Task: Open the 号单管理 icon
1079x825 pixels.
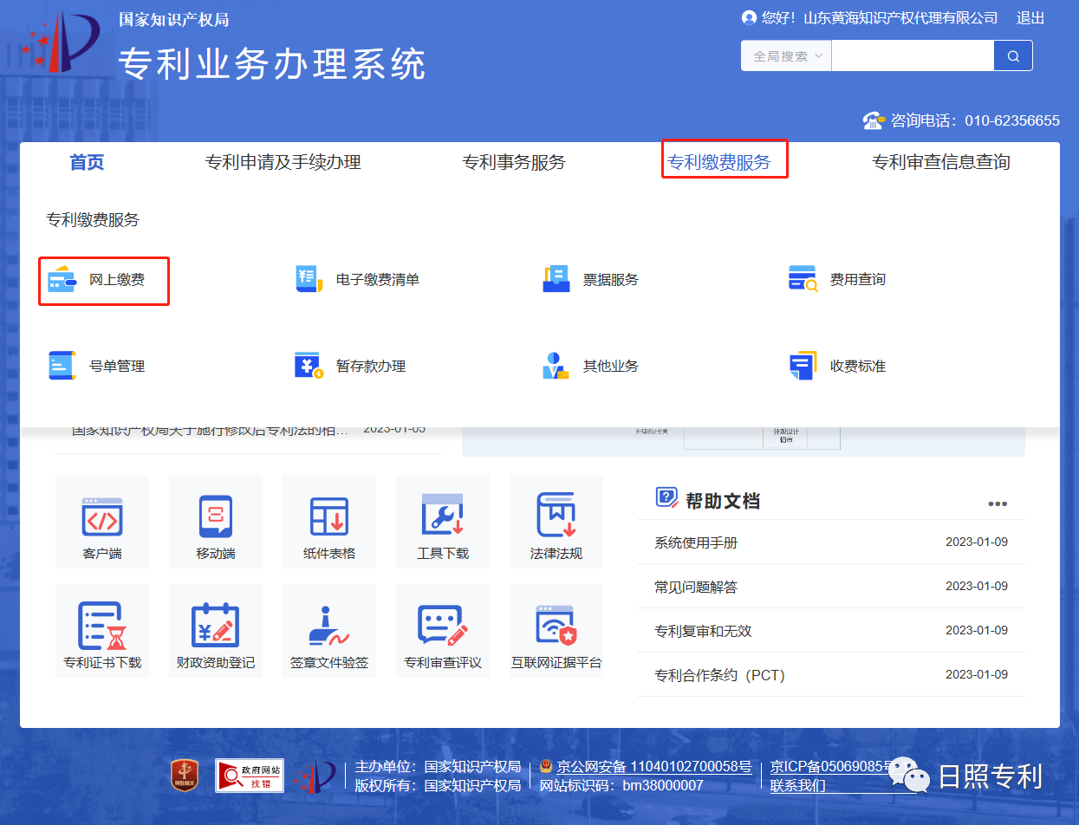Action: pyautogui.click(x=62, y=366)
